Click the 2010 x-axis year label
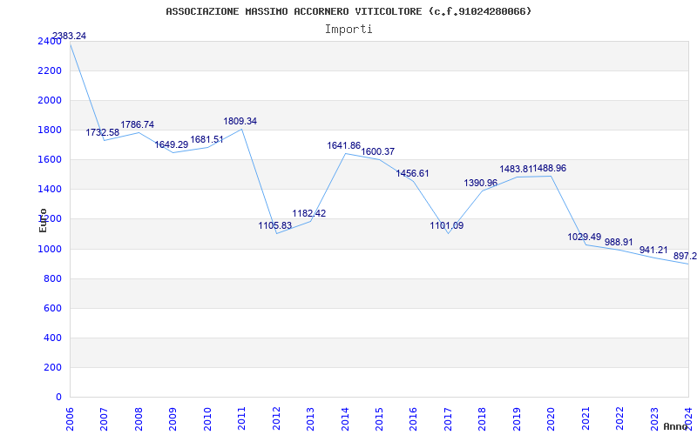697x435 pixels. [x=207, y=418]
